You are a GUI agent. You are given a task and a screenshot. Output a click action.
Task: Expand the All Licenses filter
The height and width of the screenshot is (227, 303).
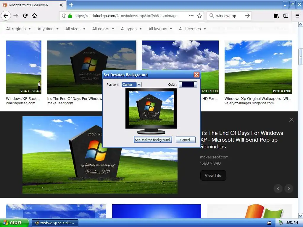[192, 29]
